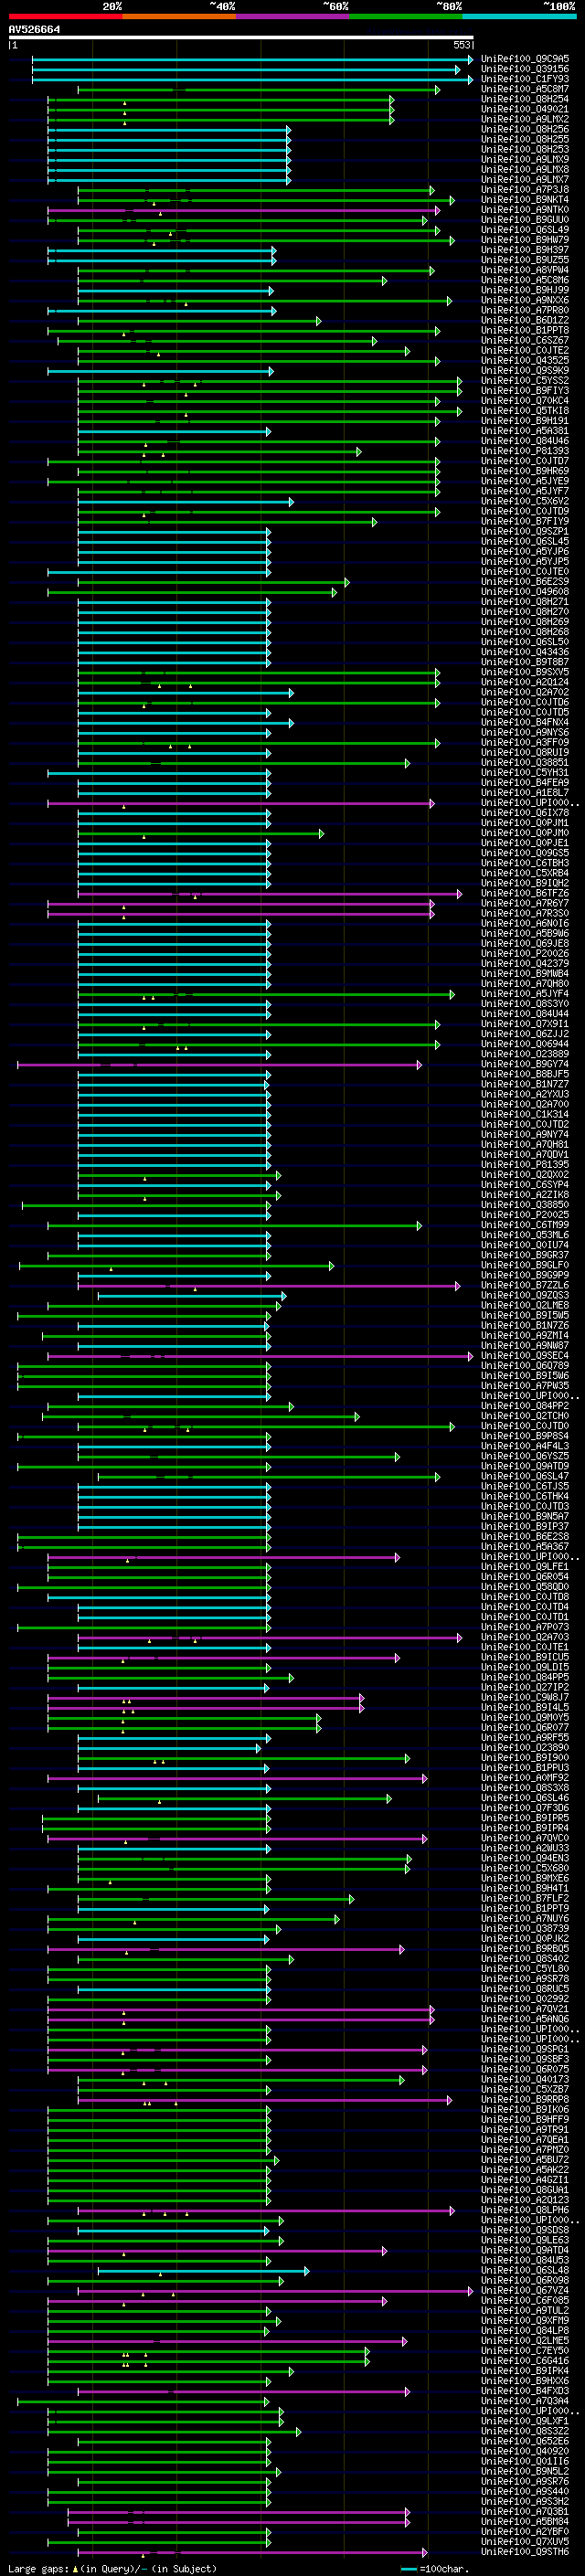This screenshot has height=2576, width=585.
Task: Open hit UniRef100_Q9C9A5
Action: click(x=525, y=59)
